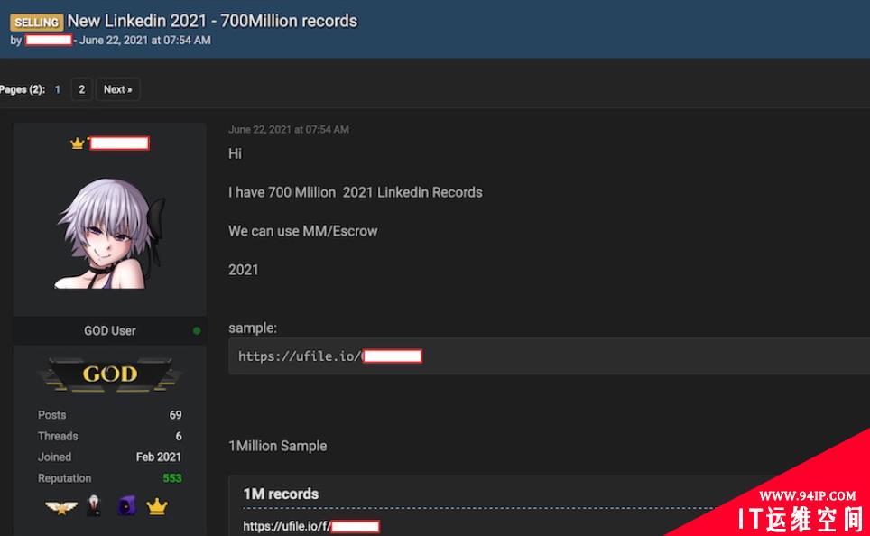Click the Next » pagination button
This screenshot has height=536, width=870.
point(117,89)
